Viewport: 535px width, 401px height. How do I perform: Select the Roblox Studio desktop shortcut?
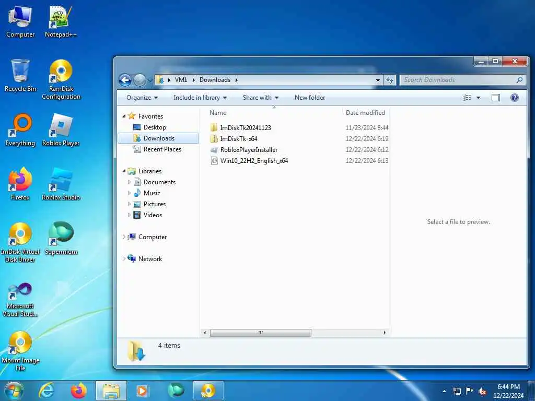click(x=61, y=184)
